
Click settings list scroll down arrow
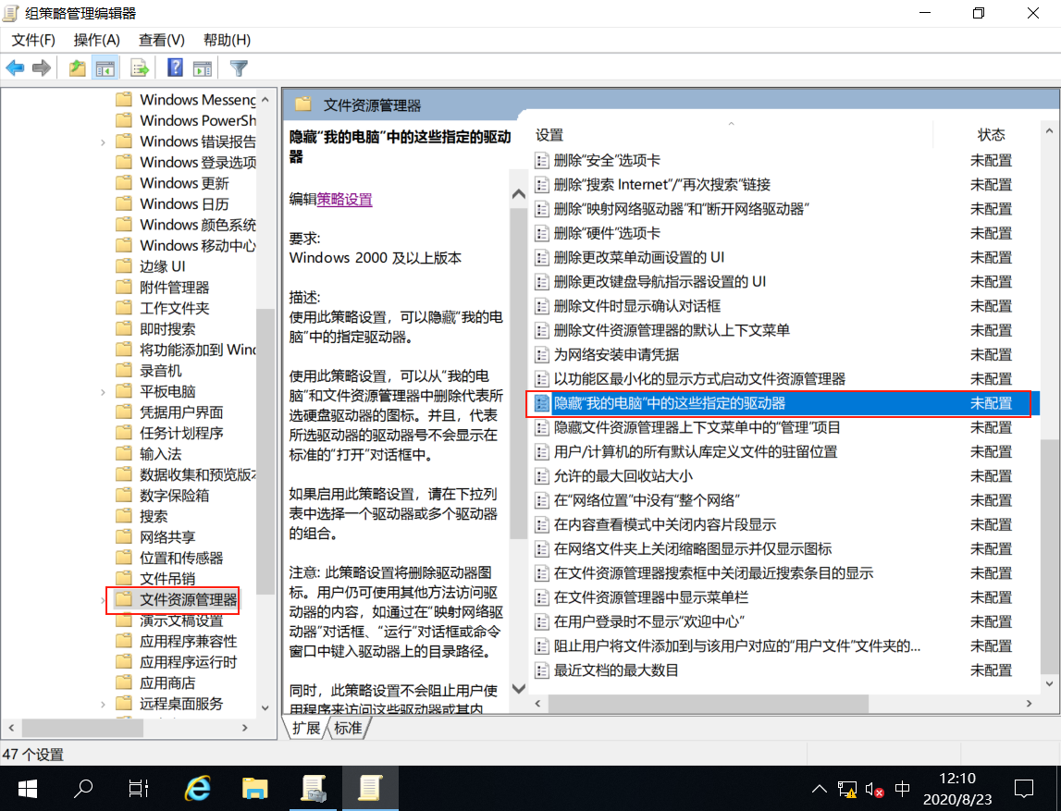pos(1050,683)
